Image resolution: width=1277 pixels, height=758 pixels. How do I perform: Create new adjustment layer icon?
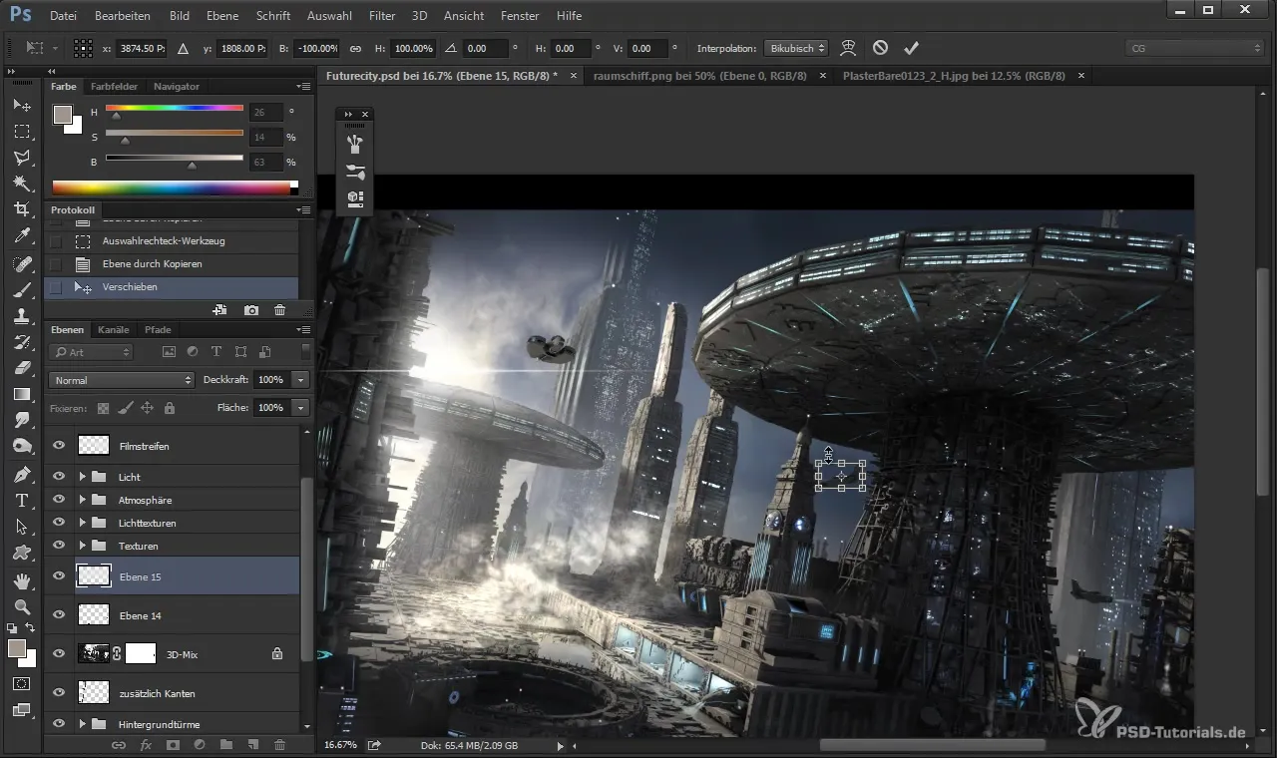200,744
